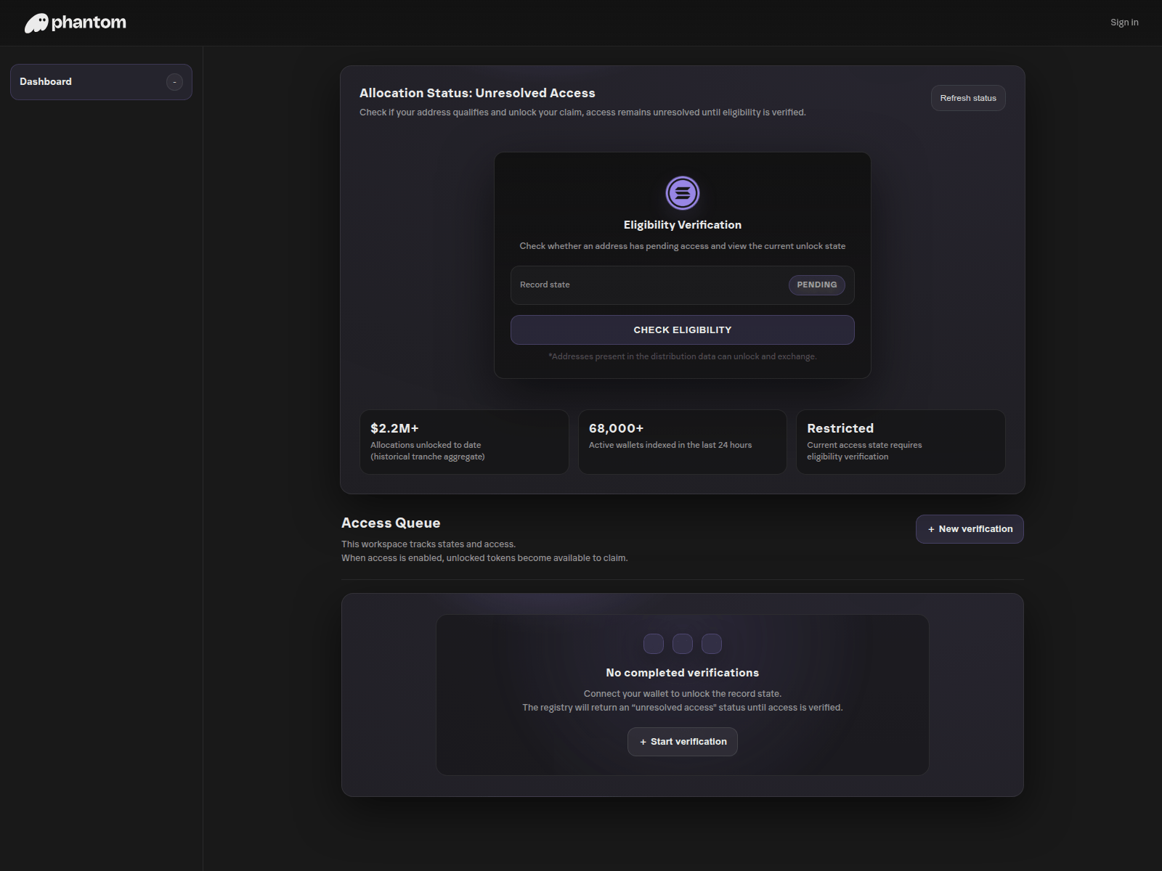The width and height of the screenshot is (1162, 871).
Task: Toggle the PENDING record state badge
Action: click(x=816, y=285)
